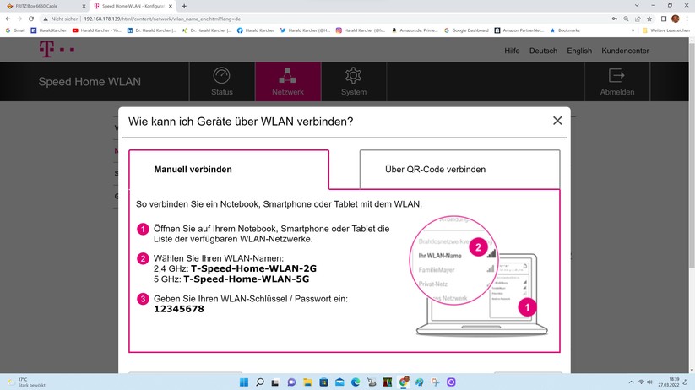Open the Chrome profile avatar
695x390 pixels.
pyautogui.click(x=676, y=19)
